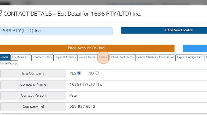The width and height of the screenshot is (207, 115).
Task: Switch to Linked Stock Items tab
Action: click(x=122, y=57)
